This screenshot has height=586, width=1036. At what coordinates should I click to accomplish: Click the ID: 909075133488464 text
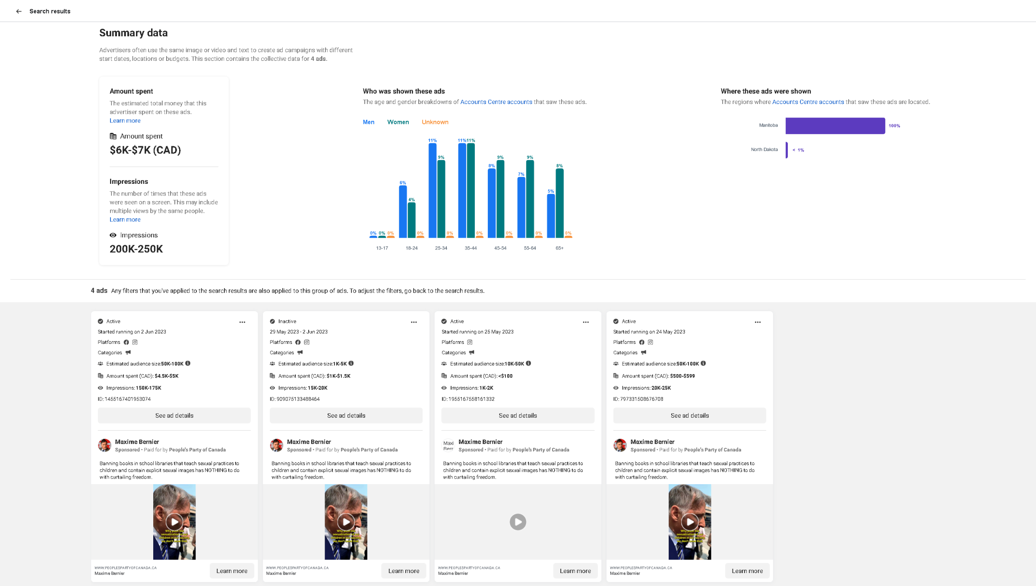(x=295, y=399)
